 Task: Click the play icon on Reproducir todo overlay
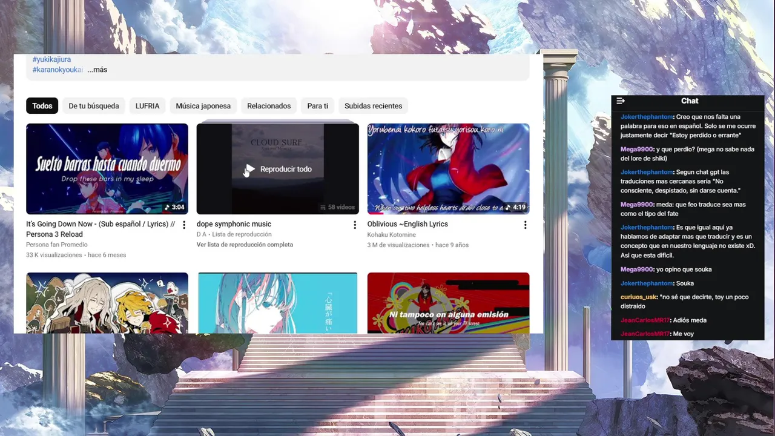coord(249,169)
